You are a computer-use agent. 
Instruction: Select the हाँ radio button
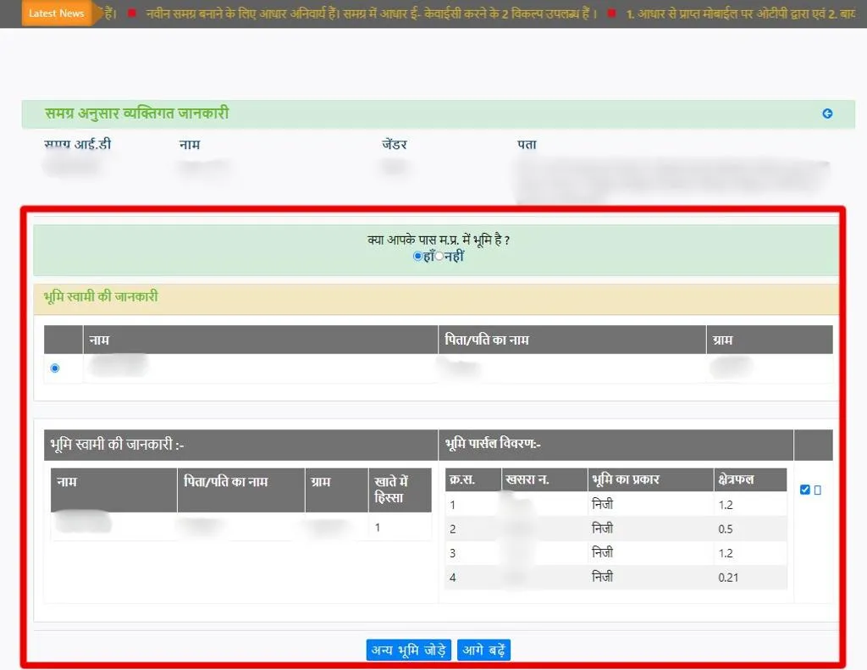click(x=417, y=256)
